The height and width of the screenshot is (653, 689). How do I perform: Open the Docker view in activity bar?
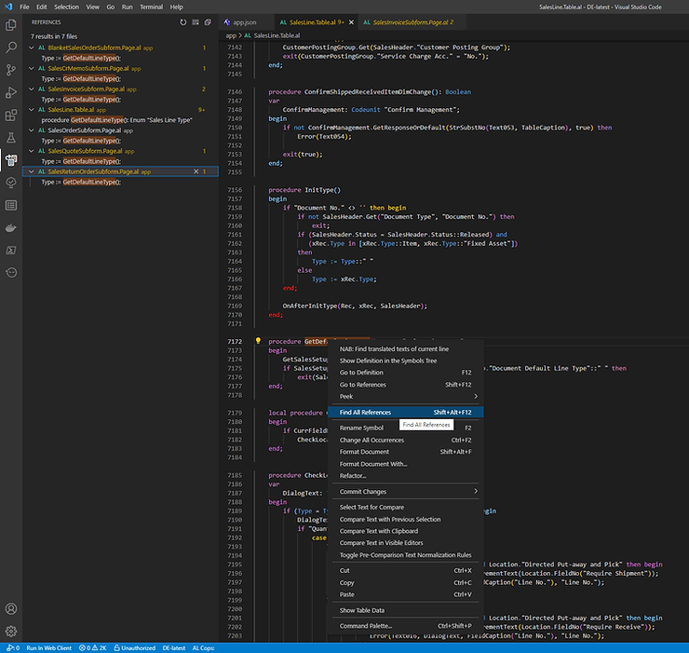11,227
